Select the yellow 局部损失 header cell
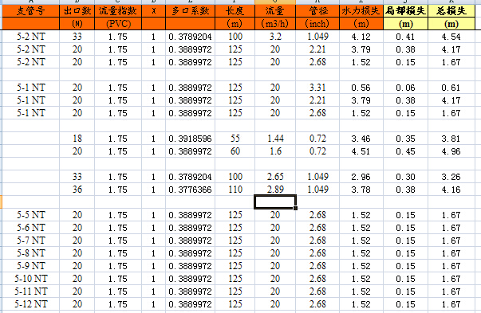 405,11
